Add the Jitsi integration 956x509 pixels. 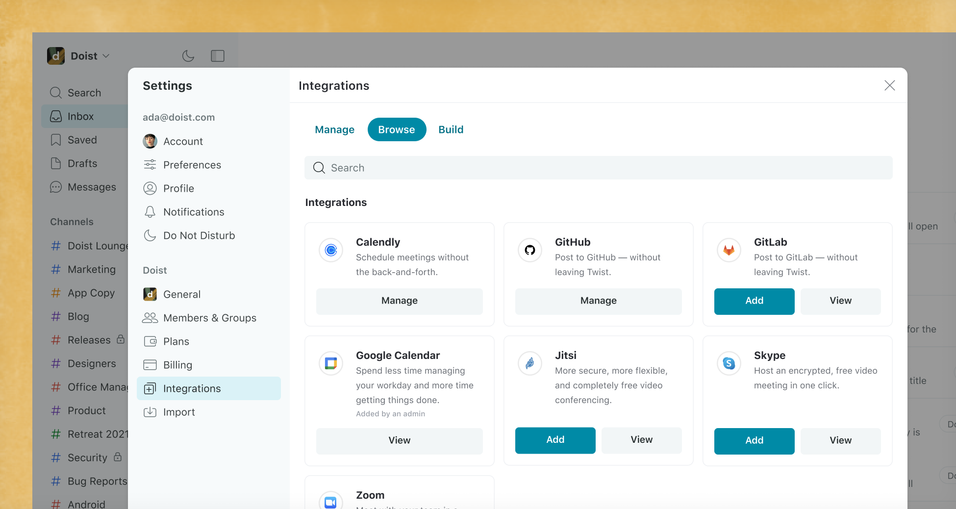(555, 440)
